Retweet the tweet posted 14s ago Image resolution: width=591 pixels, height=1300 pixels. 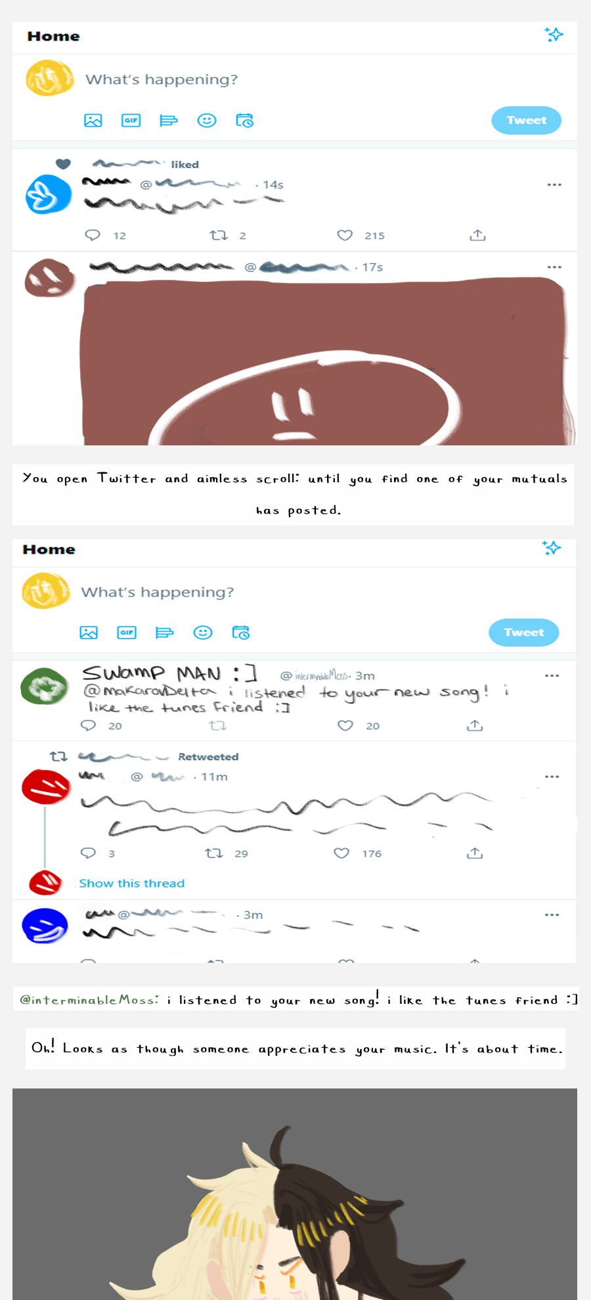[x=218, y=235]
